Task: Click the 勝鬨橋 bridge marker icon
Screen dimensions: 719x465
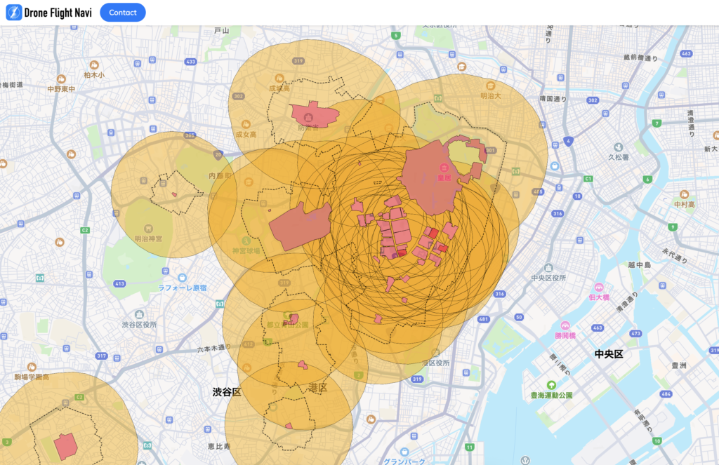Action: [565, 325]
